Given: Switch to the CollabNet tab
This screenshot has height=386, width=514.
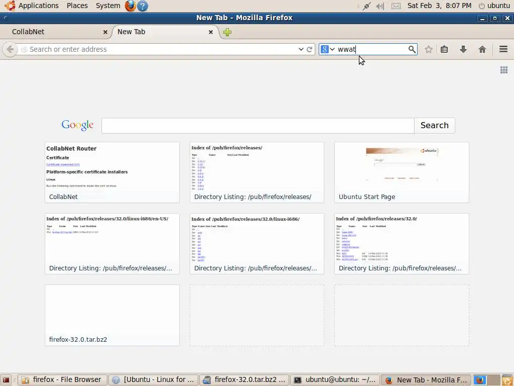Looking at the screenshot, I should pos(56,32).
